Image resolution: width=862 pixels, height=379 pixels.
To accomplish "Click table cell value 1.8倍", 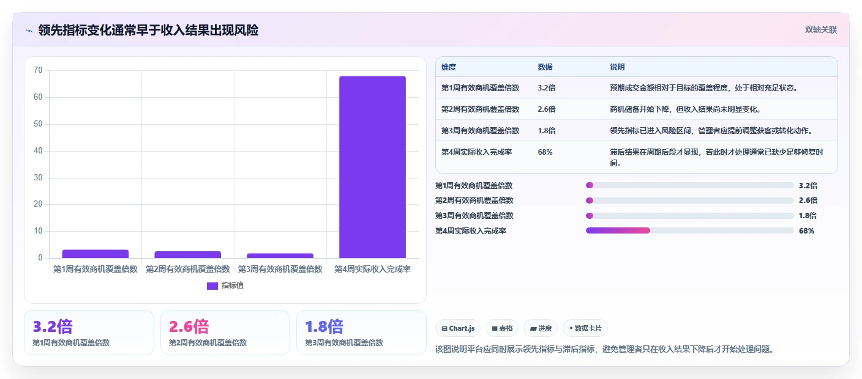I will click(547, 131).
